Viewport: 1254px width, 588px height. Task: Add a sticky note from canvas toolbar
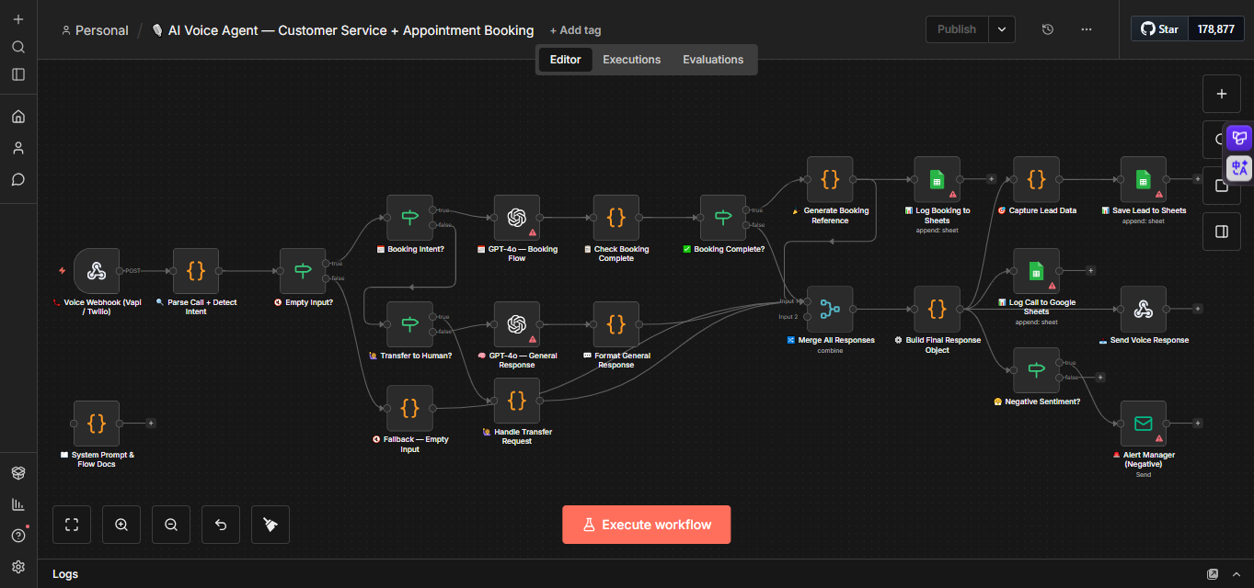click(x=1222, y=186)
